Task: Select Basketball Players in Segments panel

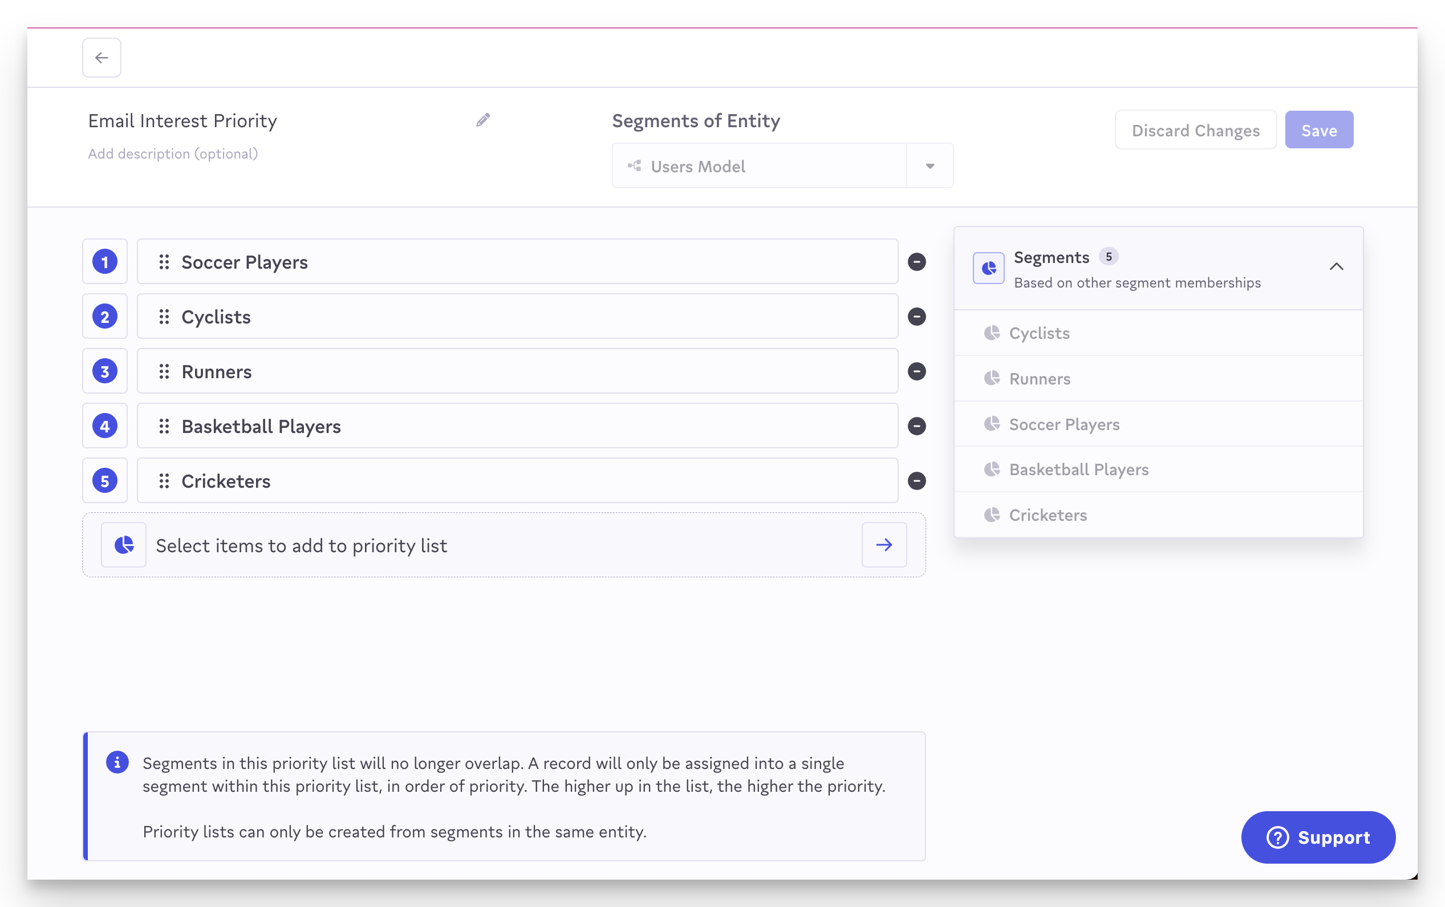Action: click(x=1078, y=469)
